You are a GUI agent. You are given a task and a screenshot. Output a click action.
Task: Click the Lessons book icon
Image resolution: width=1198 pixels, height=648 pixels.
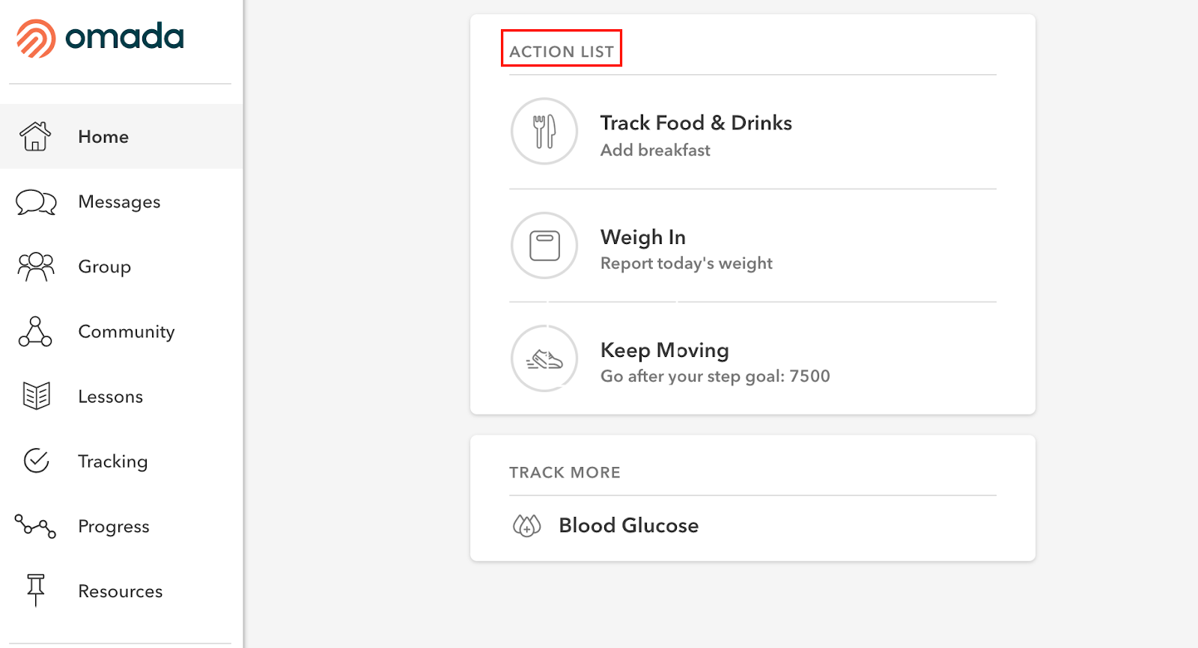pos(36,396)
